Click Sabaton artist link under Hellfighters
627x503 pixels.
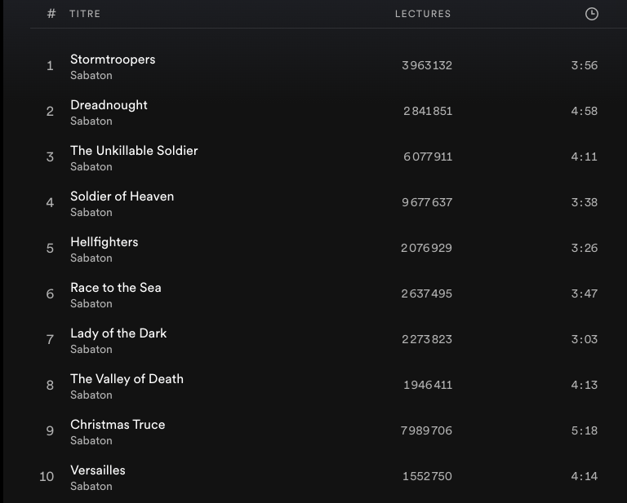91,258
